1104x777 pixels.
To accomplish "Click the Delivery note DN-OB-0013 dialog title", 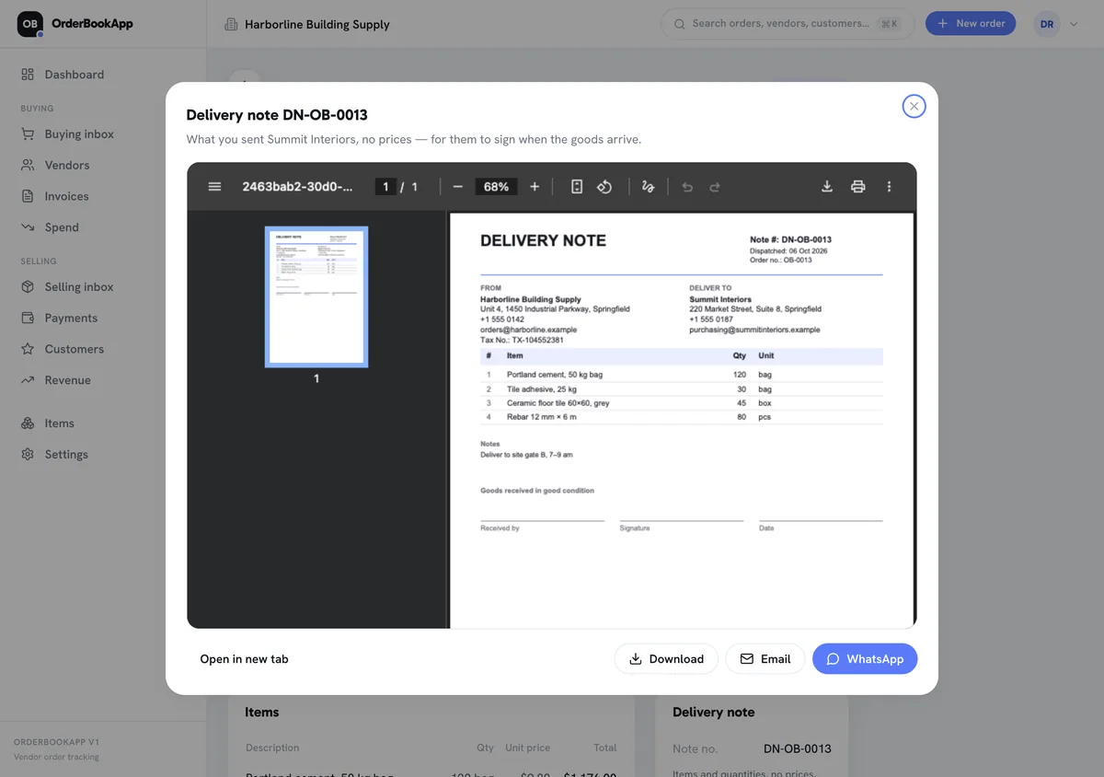I will [x=277, y=115].
